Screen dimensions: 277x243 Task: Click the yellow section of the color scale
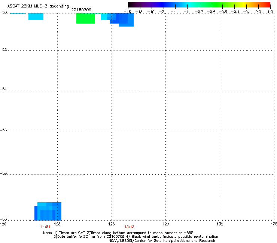point(243,4)
